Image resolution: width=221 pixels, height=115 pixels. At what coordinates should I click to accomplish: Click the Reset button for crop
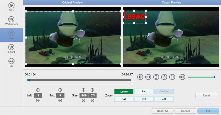point(206,95)
